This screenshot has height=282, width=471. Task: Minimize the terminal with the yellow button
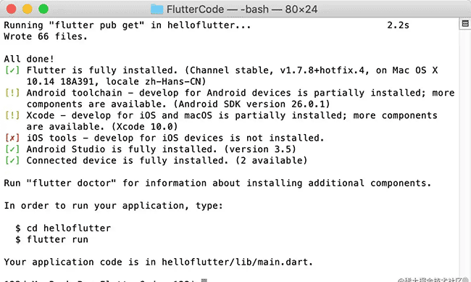pyautogui.click(x=28, y=9)
